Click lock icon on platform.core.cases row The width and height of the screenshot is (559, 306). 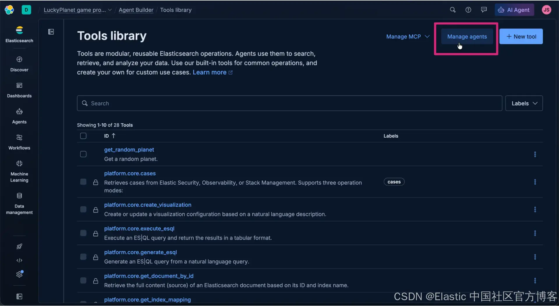[x=95, y=182]
